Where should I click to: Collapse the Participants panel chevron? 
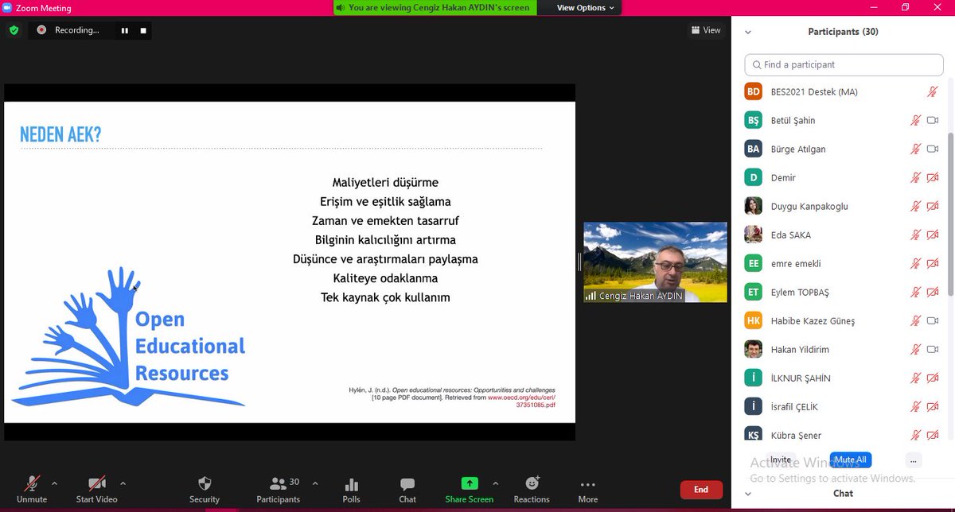tap(746, 32)
